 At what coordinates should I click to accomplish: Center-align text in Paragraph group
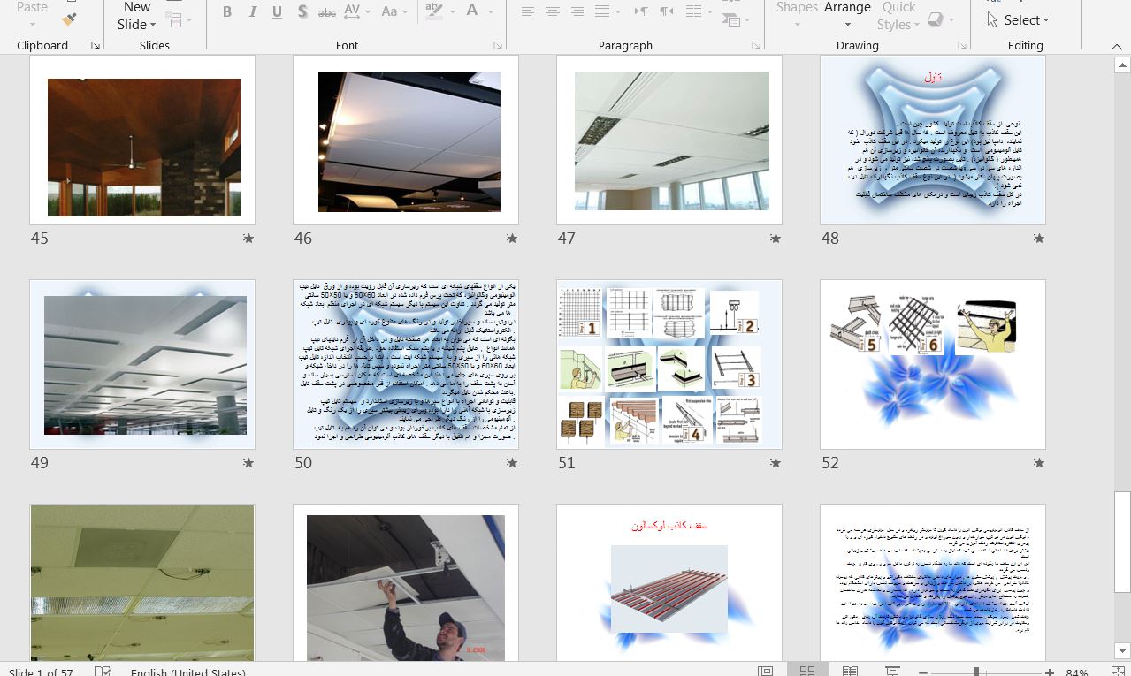coord(553,11)
